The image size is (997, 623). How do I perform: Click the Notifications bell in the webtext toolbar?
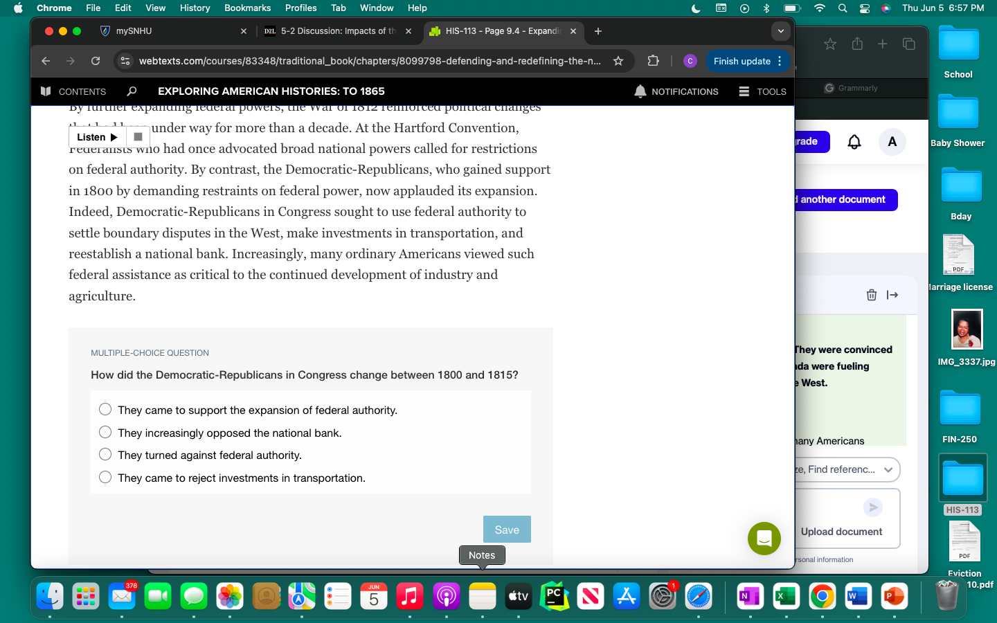640,91
